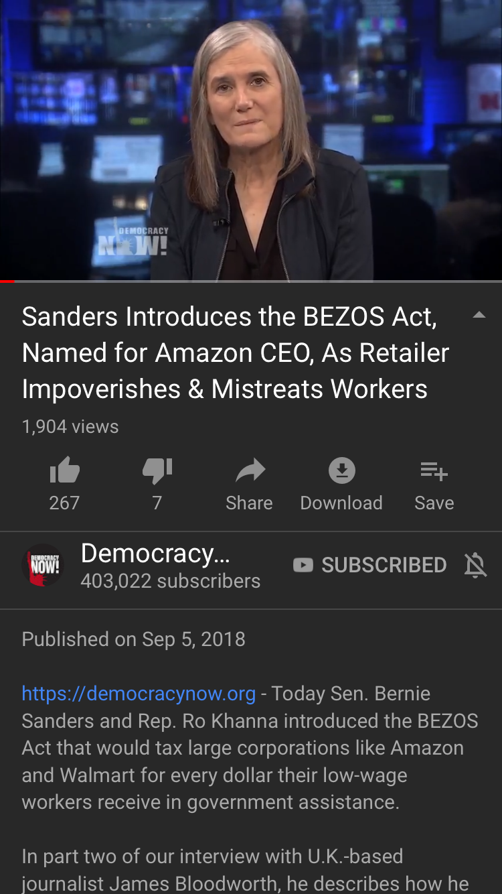The height and width of the screenshot is (894, 502).
Task: Tap the Share arrow icon
Action: [250, 472]
